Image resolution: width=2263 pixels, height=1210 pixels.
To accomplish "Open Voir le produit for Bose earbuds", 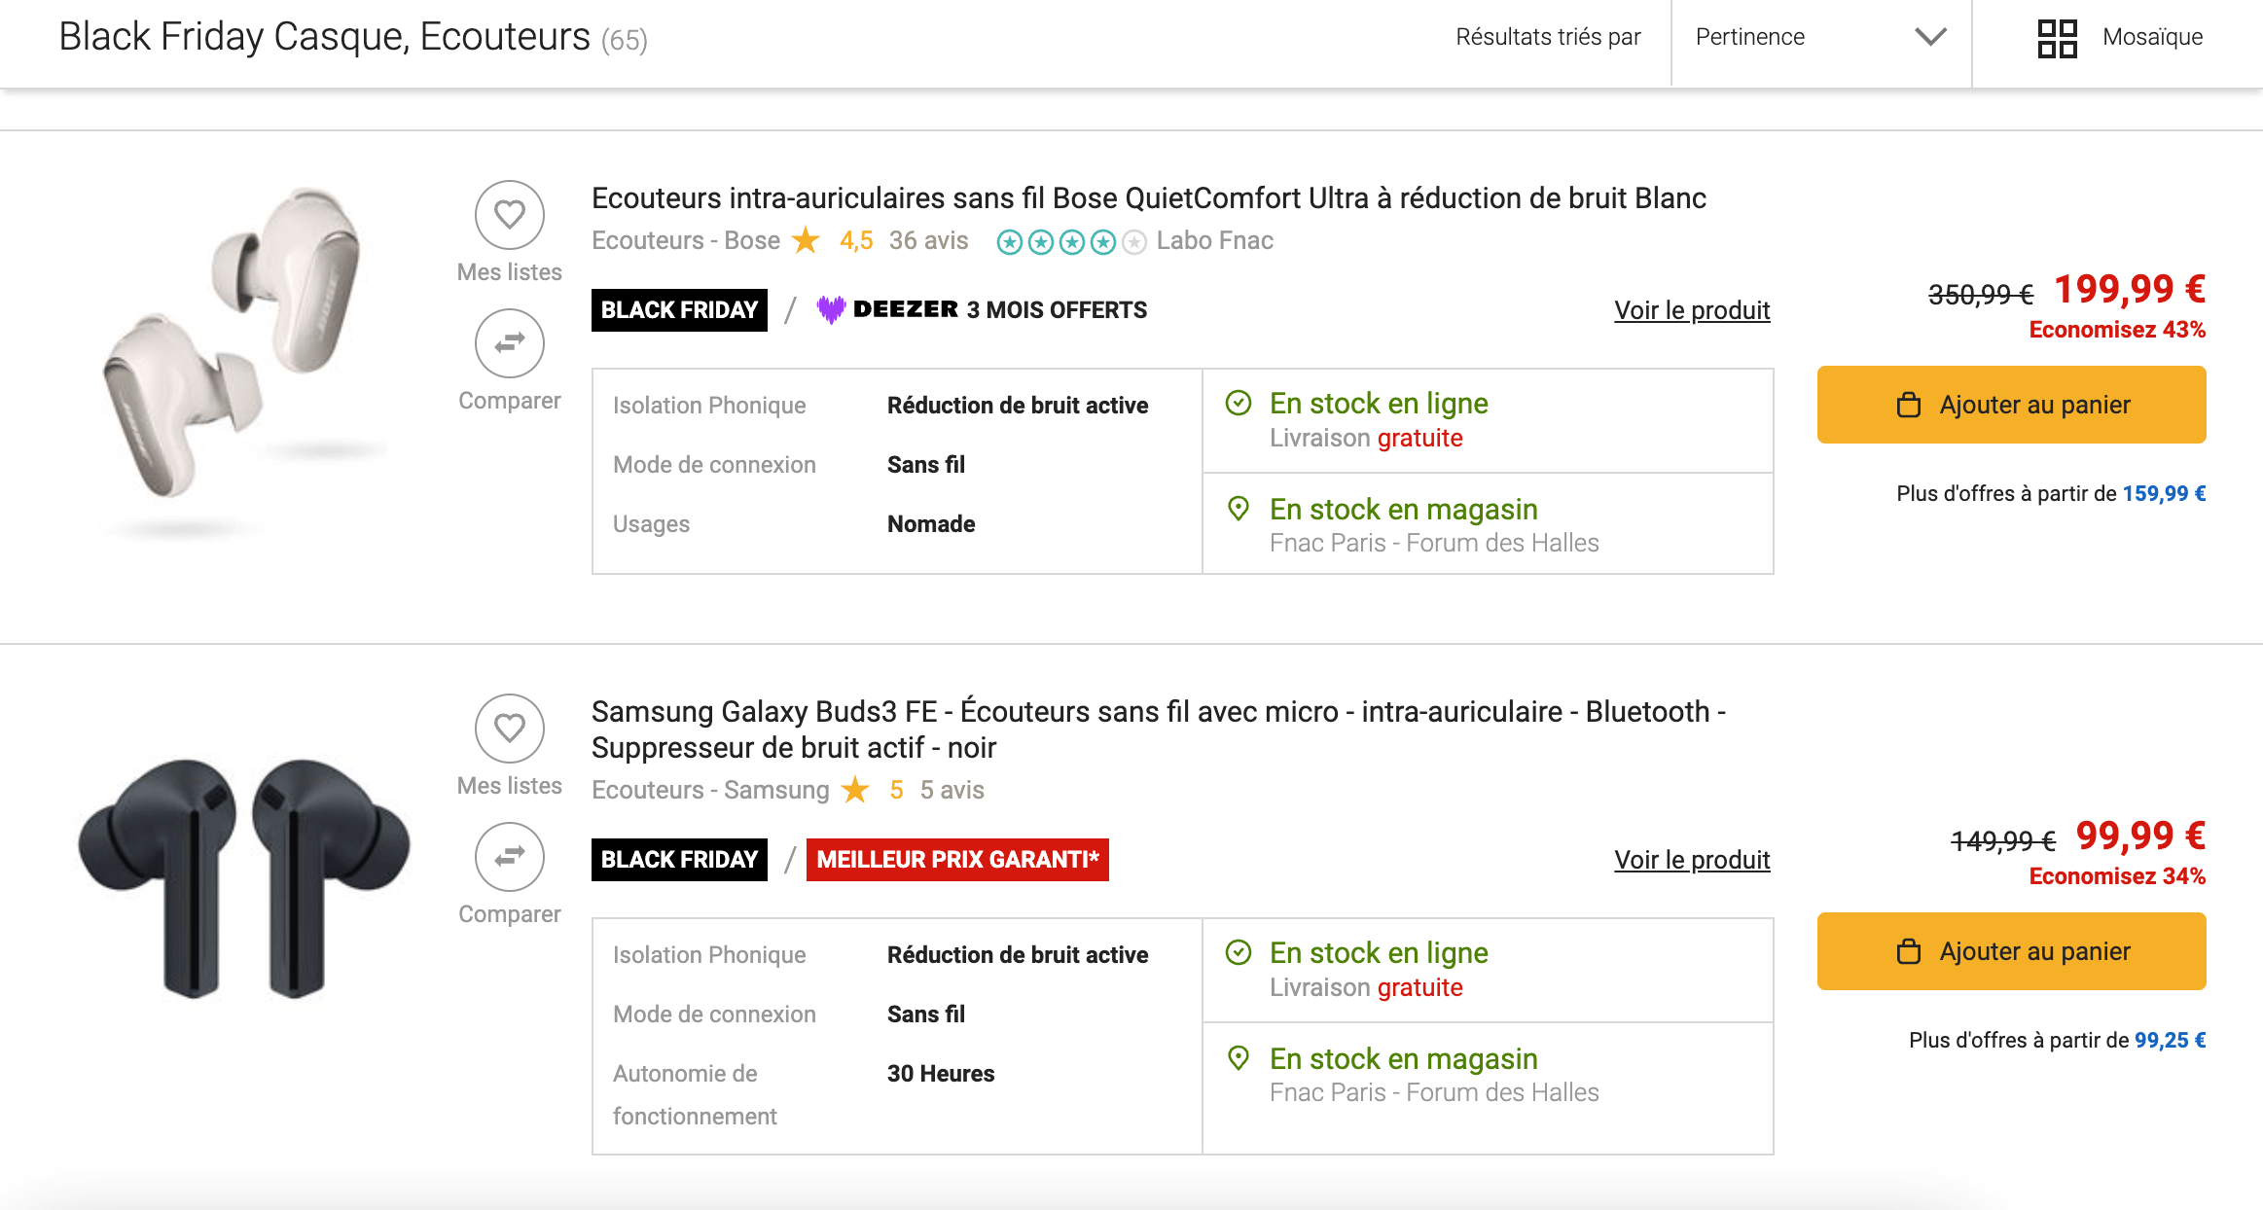I will coord(1692,309).
